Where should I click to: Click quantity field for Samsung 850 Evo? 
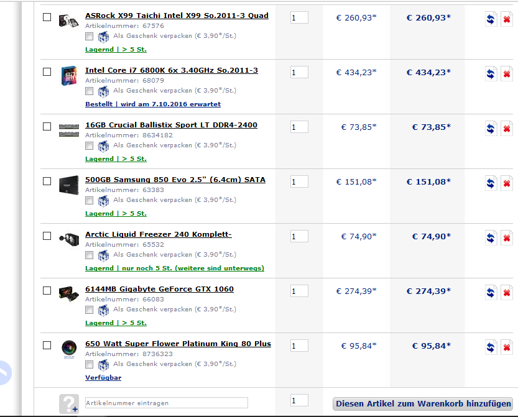click(x=299, y=181)
